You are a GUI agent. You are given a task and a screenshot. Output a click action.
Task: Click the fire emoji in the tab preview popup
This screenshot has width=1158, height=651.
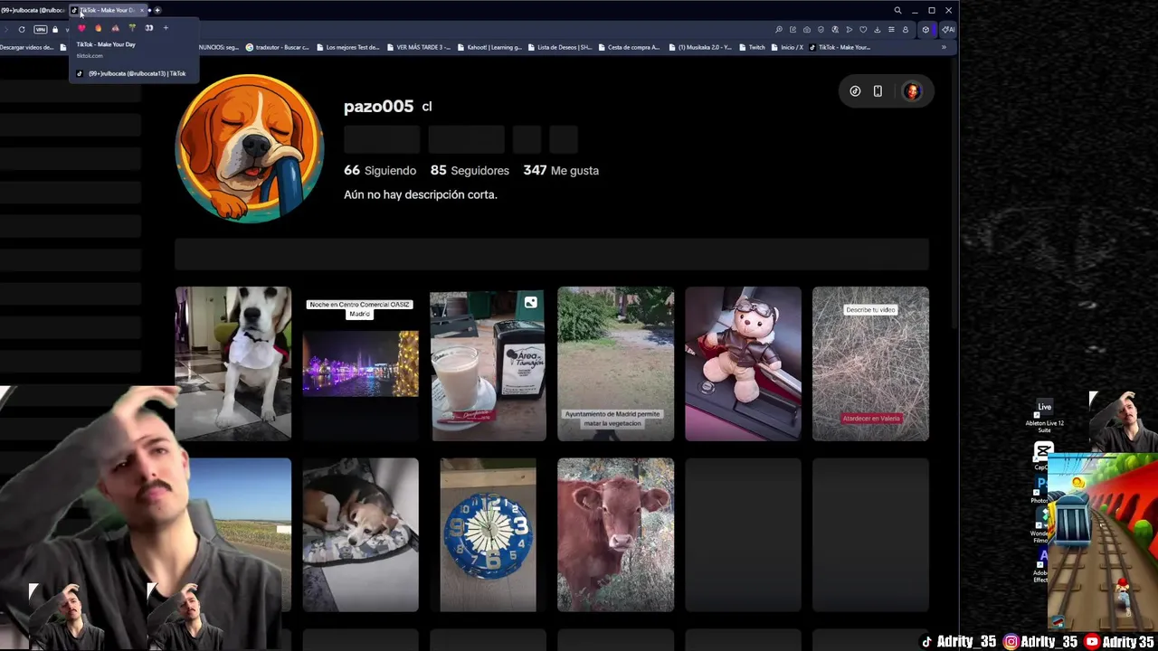pos(98,28)
